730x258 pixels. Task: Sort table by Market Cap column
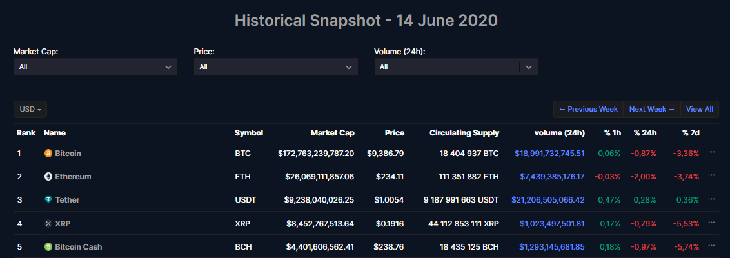(x=332, y=133)
